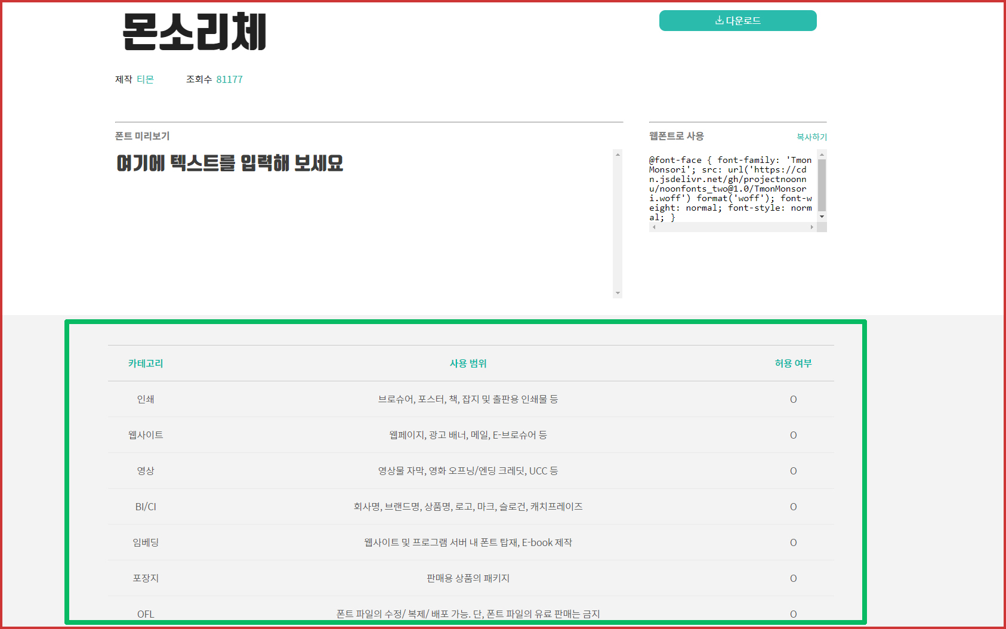Click the font preview text input area
This screenshot has width=1006, height=629.
(x=364, y=223)
